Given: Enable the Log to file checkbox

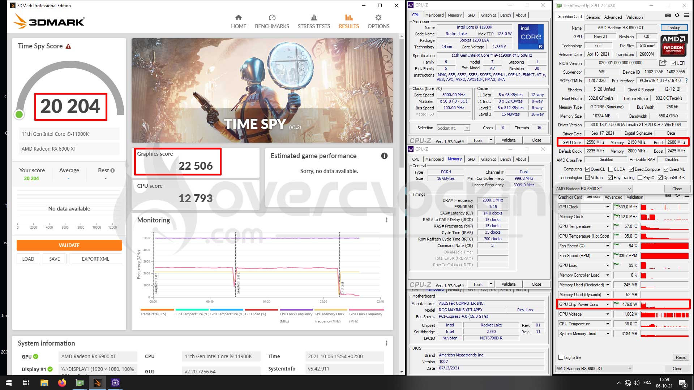Looking at the screenshot, I should pyautogui.click(x=561, y=357).
